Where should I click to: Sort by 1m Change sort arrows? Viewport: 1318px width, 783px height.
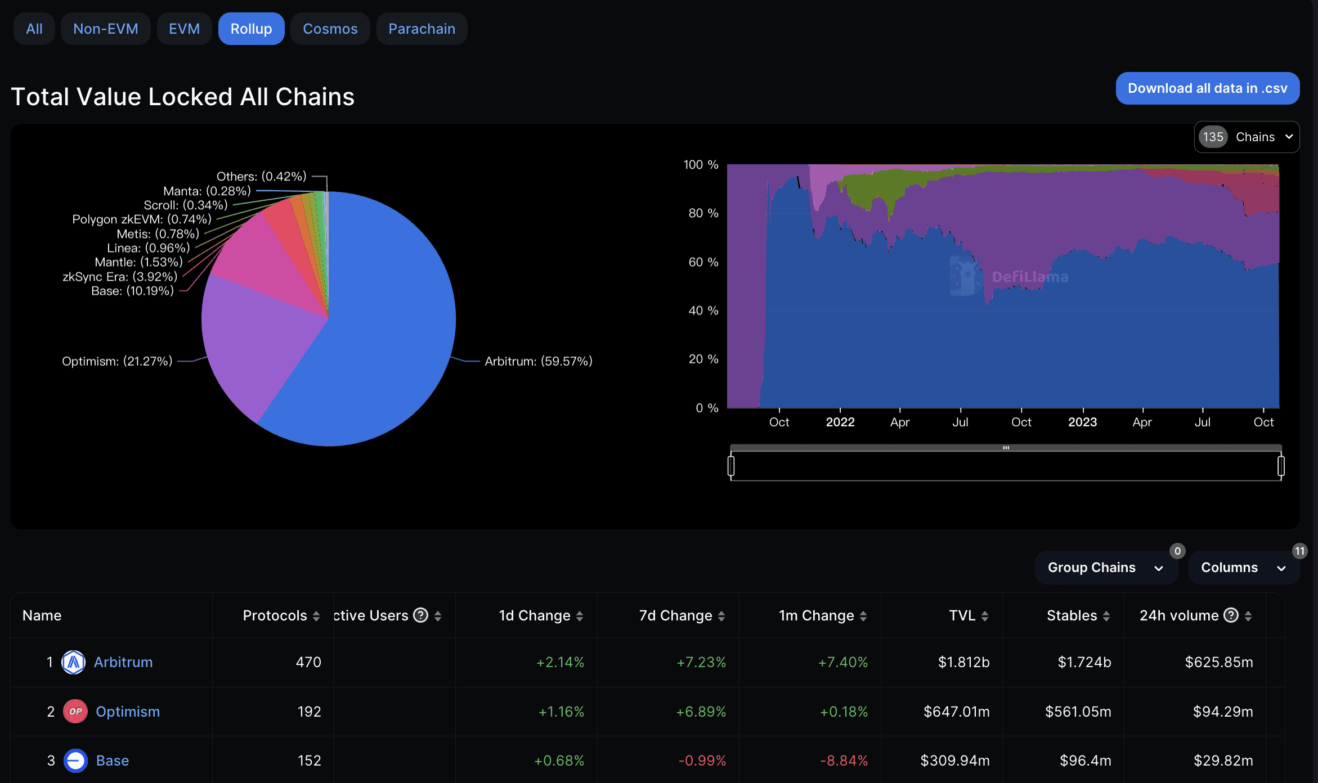pyautogui.click(x=863, y=616)
